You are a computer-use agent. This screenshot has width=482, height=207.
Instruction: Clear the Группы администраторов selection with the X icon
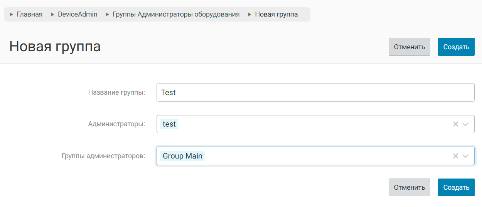click(455, 156)
